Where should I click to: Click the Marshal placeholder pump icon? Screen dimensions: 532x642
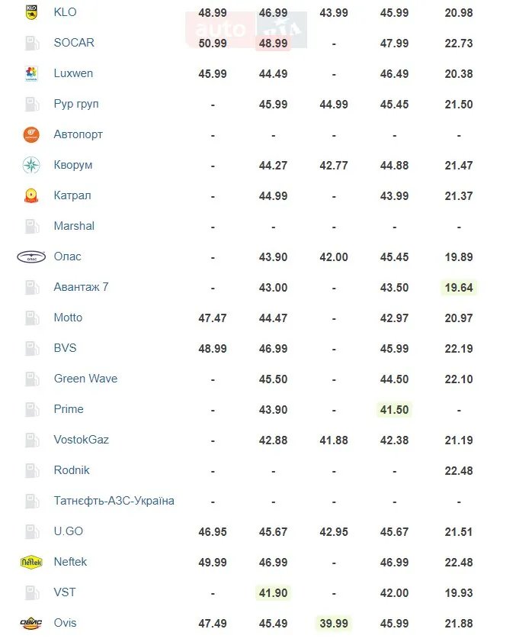(31, 226)
